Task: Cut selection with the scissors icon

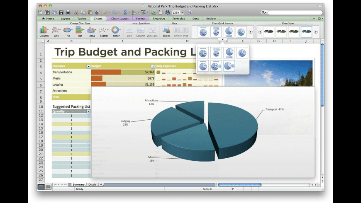Action: pyautogui.click(x=76, y=12)
